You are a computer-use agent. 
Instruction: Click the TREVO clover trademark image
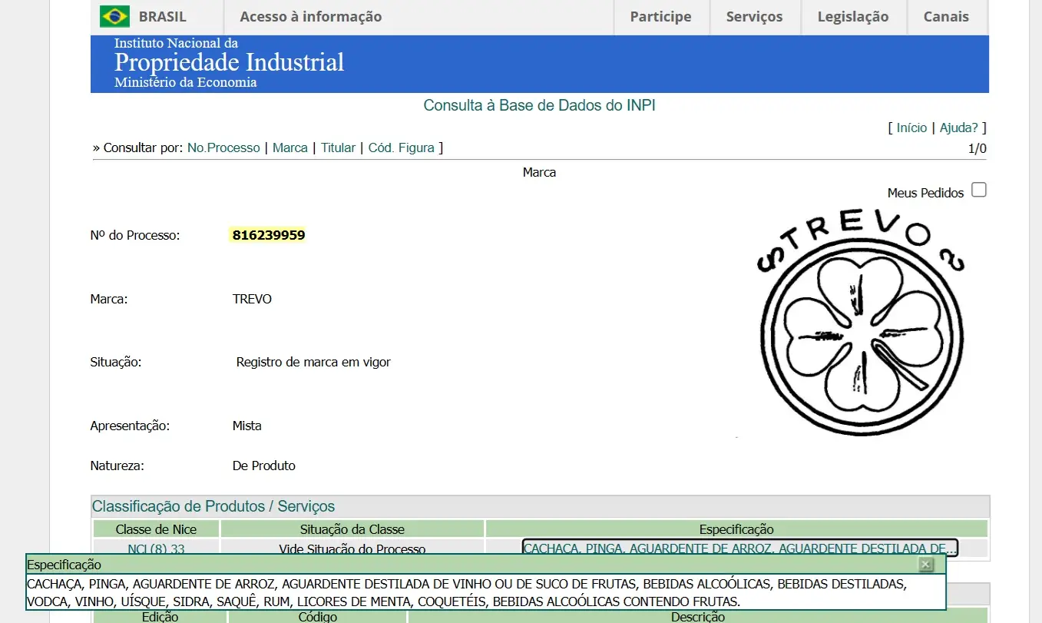tap(859, 321)
